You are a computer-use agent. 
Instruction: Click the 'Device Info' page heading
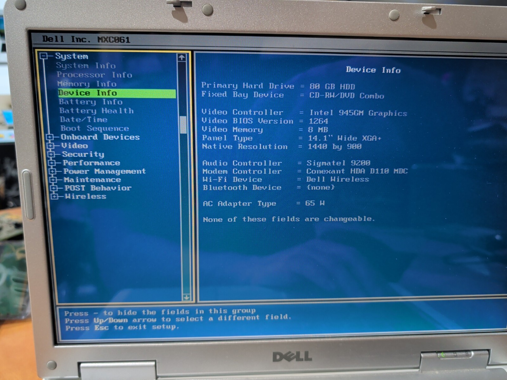click(x=373, y=70)
